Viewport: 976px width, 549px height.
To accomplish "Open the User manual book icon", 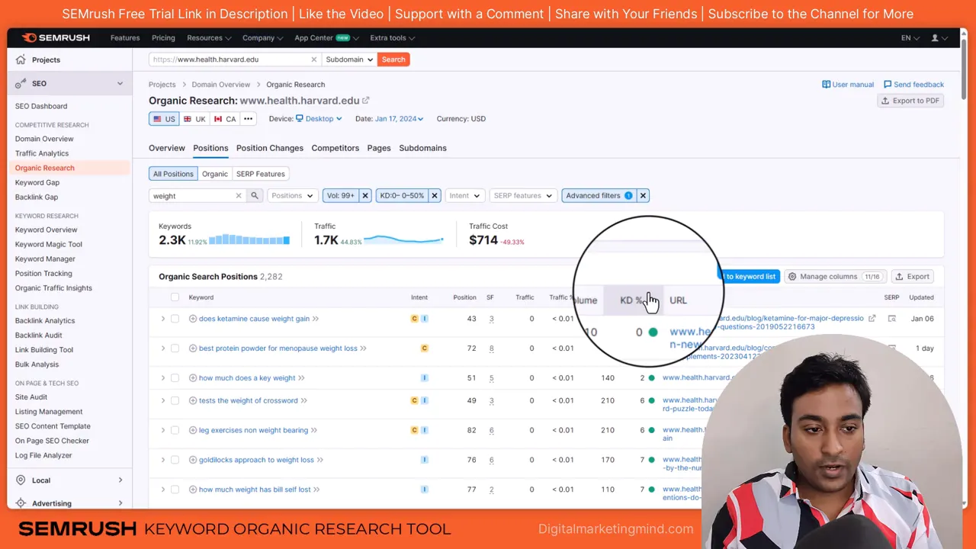I will click(826, 84).
